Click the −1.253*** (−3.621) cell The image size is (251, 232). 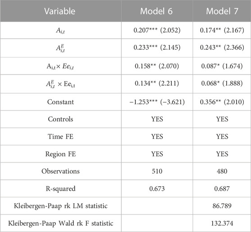157,102
